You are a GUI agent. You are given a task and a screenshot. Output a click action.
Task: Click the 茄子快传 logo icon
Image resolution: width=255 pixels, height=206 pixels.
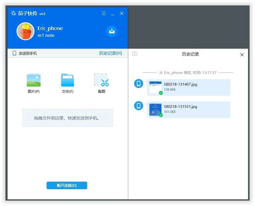[13, 13]
